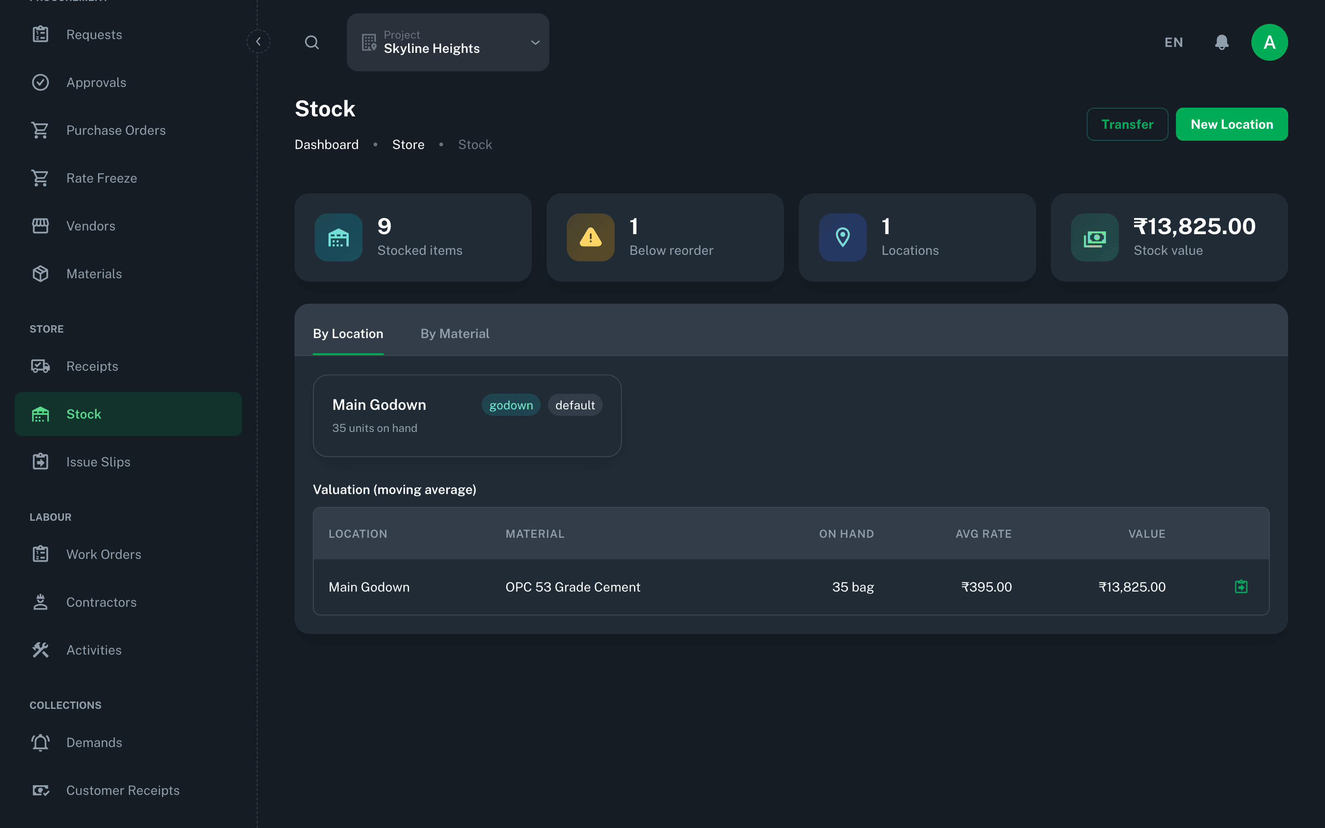Image resolution: width=1325 pixels, height=828 pixels.
Task: Click the ₹395.00 avg rate cell
Action: (x=986, y=587)
